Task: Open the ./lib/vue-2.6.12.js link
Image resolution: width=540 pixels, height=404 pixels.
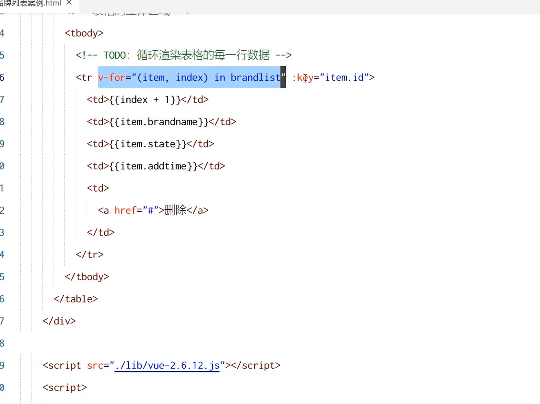Action: (167, 365)
